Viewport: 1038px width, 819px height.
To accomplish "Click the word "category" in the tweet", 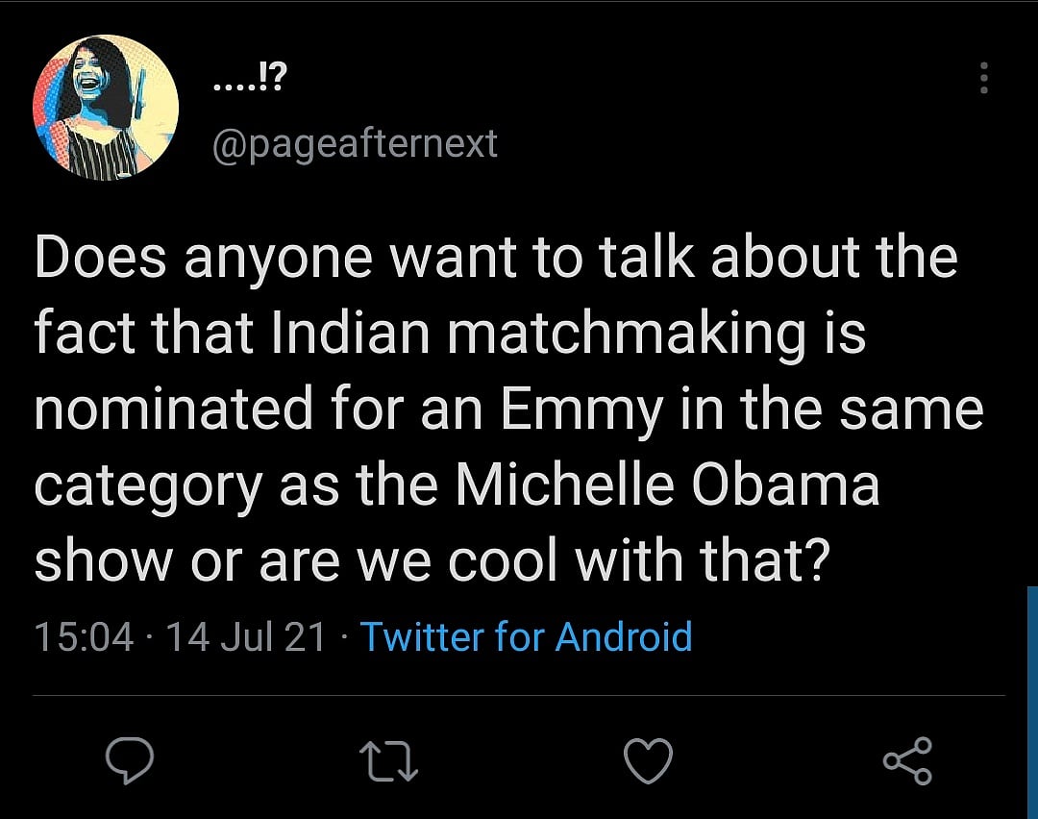I will (147, 486).
